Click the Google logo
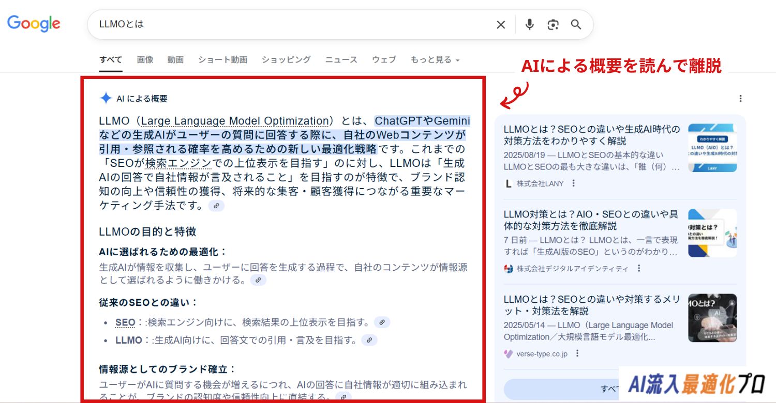Screen dimensions: 776x403 tap(34, 24)
